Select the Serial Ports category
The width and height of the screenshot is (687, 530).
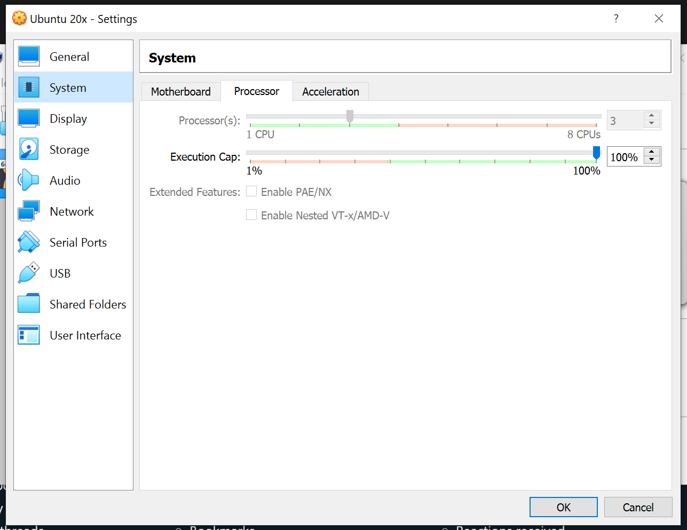(74, 242)
